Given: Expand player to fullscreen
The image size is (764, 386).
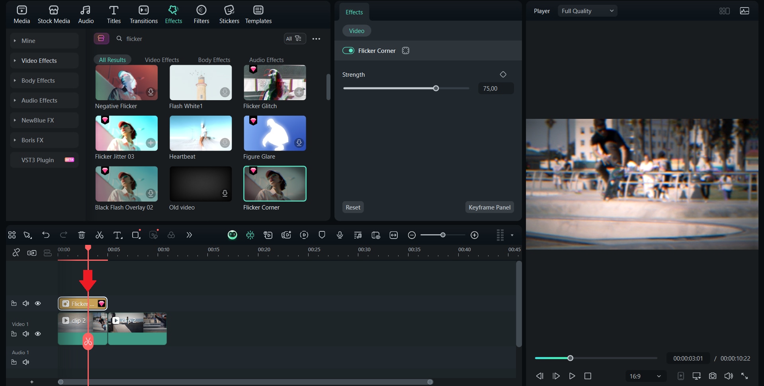Looking at the screenshot, I should click(744, 376).
